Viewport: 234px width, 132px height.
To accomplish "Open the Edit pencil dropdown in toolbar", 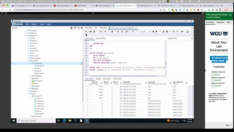I will point(127,32).
